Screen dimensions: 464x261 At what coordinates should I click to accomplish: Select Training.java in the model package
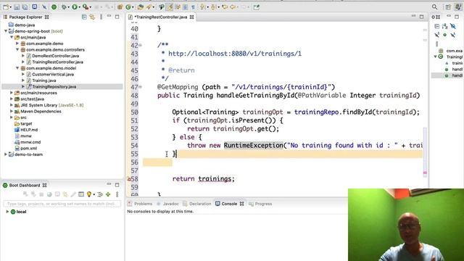pos(43,80)
